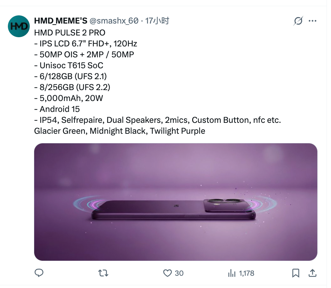This screenshot has width=331, height=288.
Task: Open repost options via the retweet icon
Action: click(103, 273)
